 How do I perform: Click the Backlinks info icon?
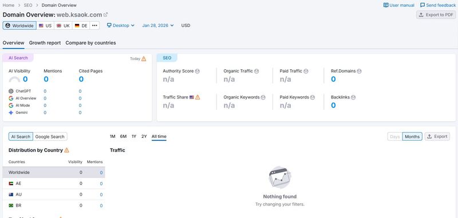tap(353, 97)
